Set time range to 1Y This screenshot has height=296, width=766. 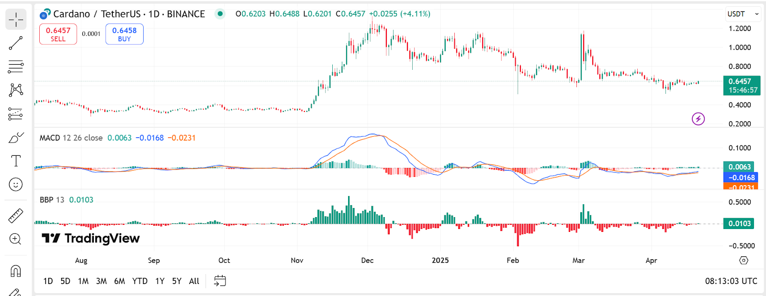160,281
